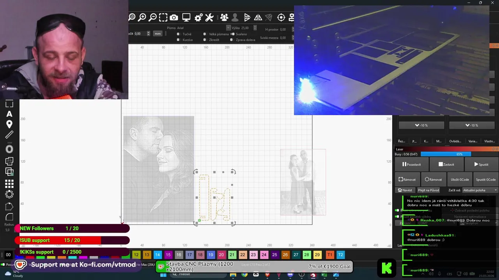Click the Pozastavit pause button
Screen dimensions: 499x280
pos(411,164)
